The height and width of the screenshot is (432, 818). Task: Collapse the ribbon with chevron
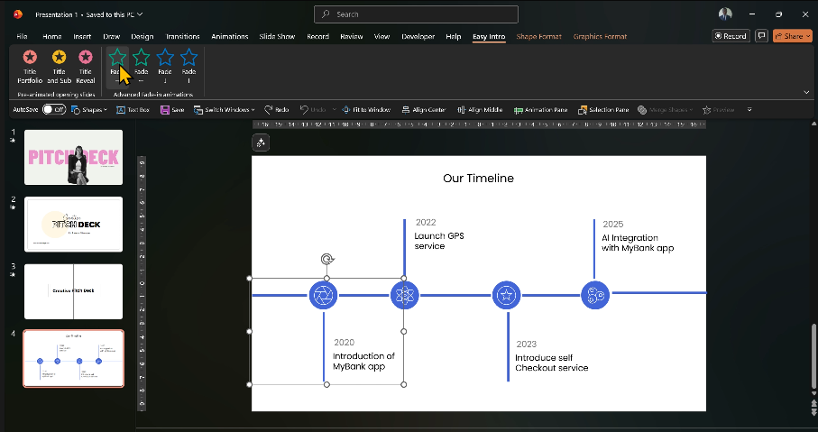(x=805, y=92)
